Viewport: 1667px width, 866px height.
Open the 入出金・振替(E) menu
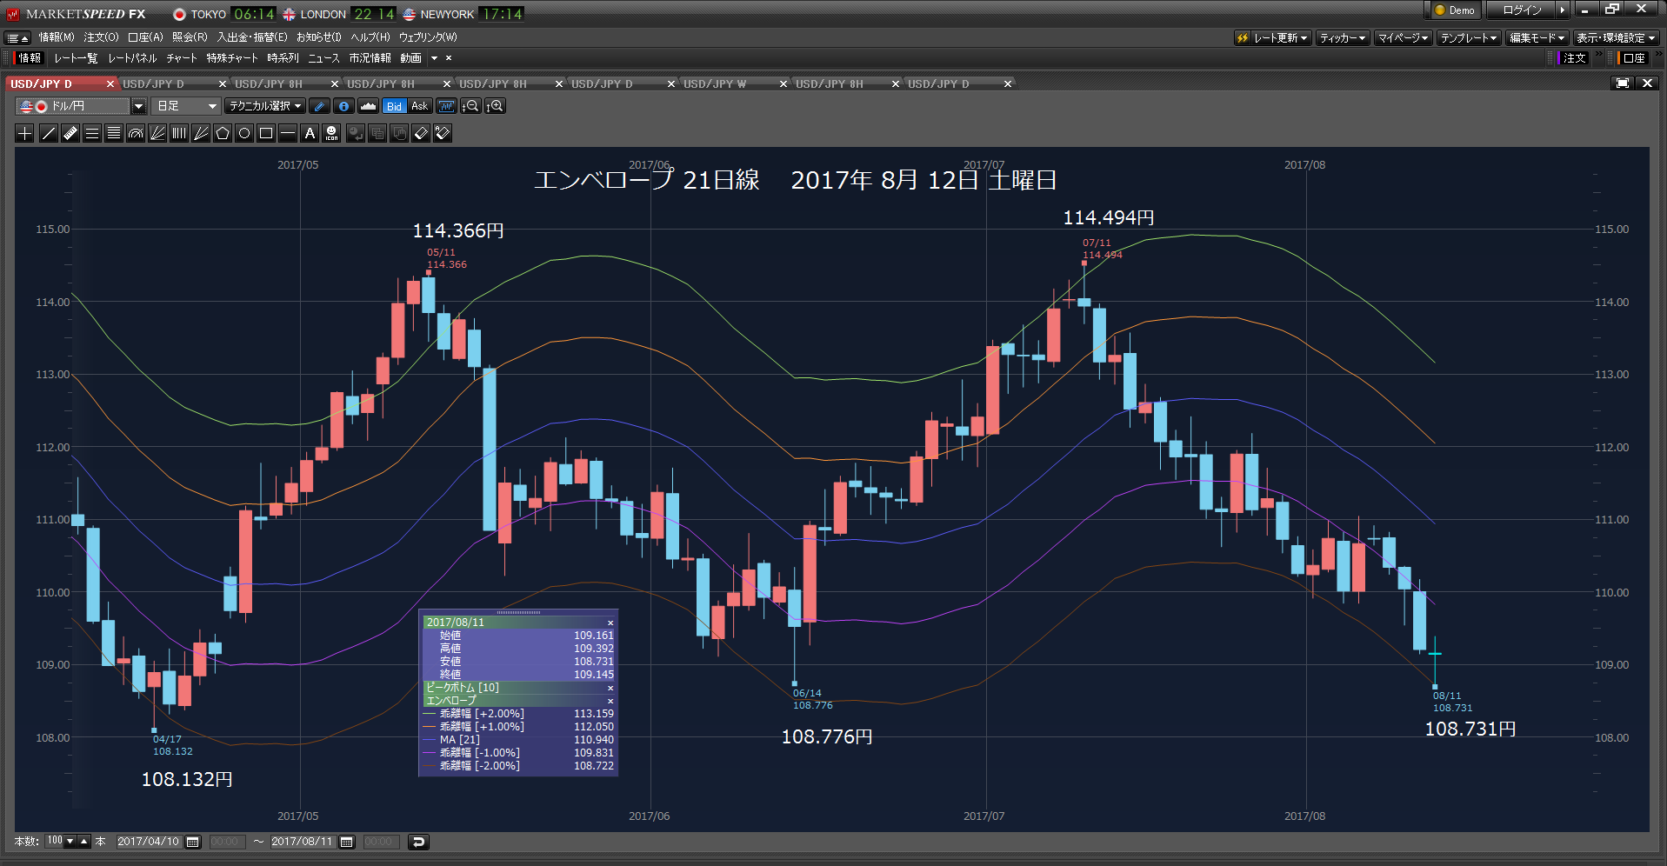coord(251,37)
